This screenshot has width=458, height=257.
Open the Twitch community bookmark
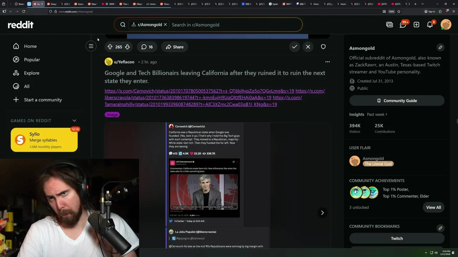coord(397,238)
